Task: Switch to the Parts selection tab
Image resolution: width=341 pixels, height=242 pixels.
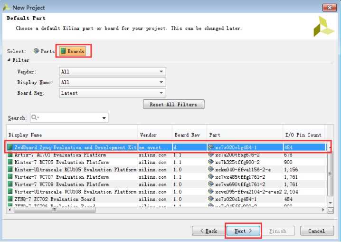Action: (x=44, y=51)
